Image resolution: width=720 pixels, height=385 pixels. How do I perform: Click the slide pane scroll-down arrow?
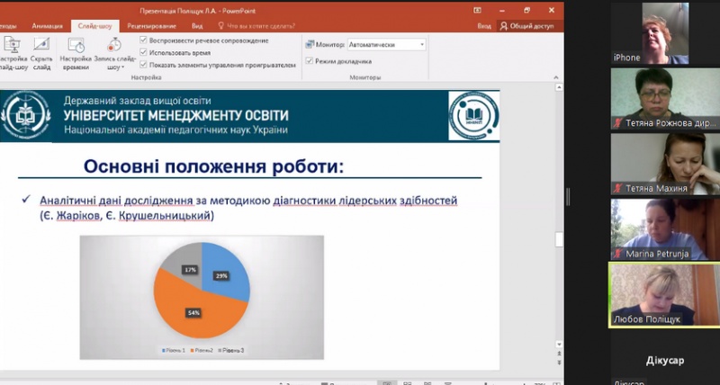559,344
